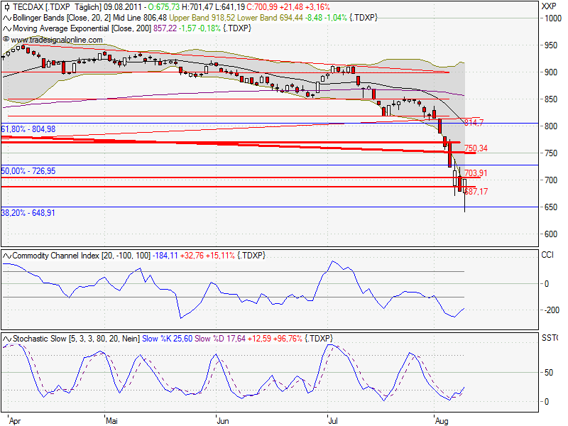Click the curve icon before Bollinger Bands legend
The height and width of the screenshot is (426, 568).
point(6,19)
